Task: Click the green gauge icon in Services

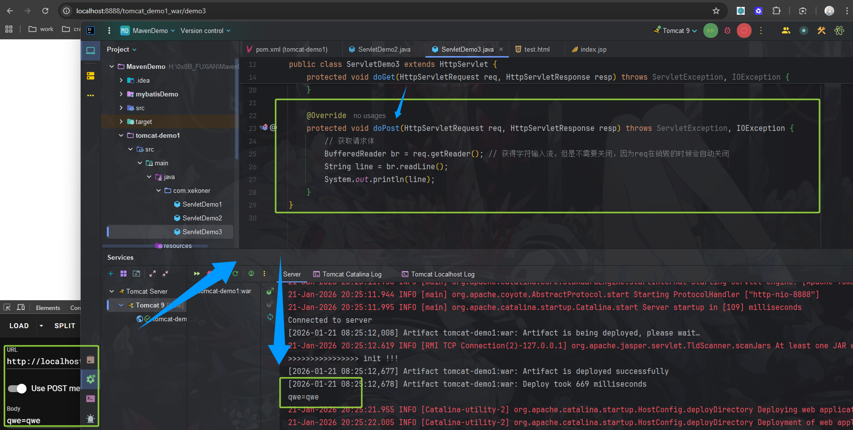Action: point(252,274)
